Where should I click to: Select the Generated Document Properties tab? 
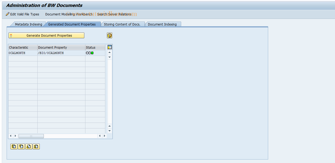click(72, 24)
